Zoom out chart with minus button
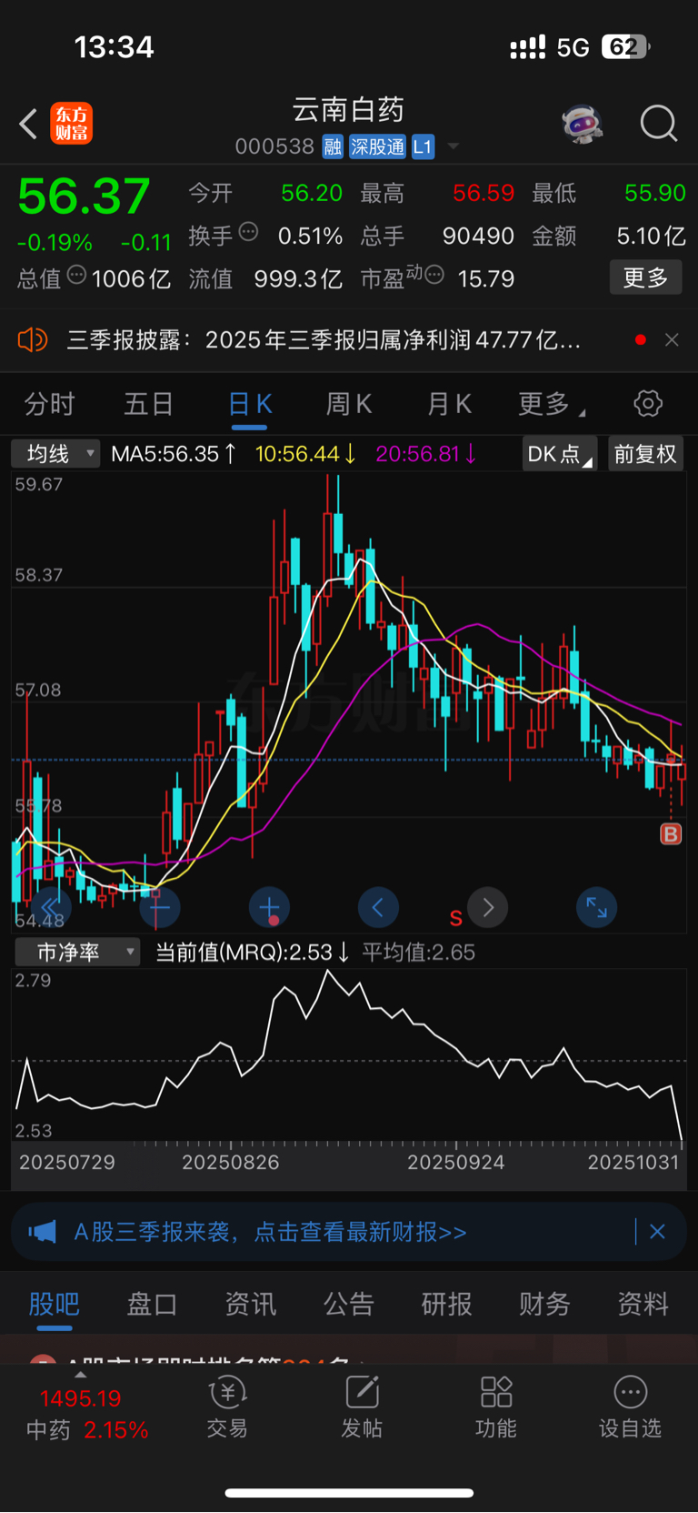Screen dimensions: 698x1513 160,907
